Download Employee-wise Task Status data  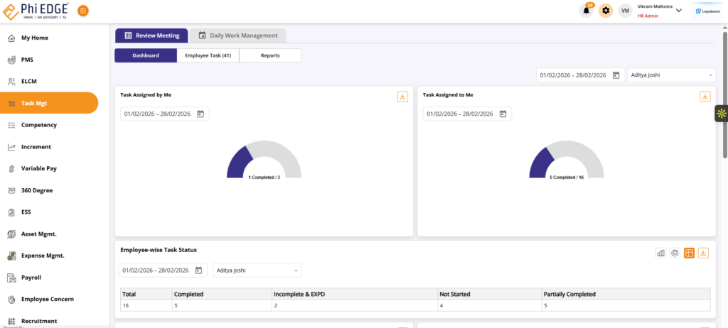click(x=703, y=253)
